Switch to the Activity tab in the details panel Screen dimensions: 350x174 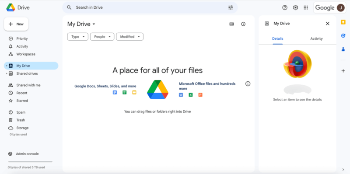click(x=316, y=38)
